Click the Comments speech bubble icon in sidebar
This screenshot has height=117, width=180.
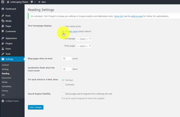click(x=3, y=31)
